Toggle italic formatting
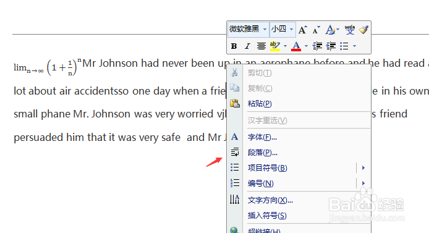429x233 pixels. click(x=247, y=46)
